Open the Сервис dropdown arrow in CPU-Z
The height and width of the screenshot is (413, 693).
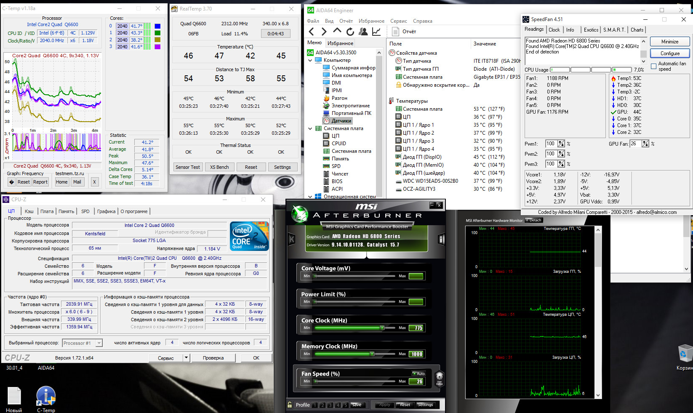point(186,358)
